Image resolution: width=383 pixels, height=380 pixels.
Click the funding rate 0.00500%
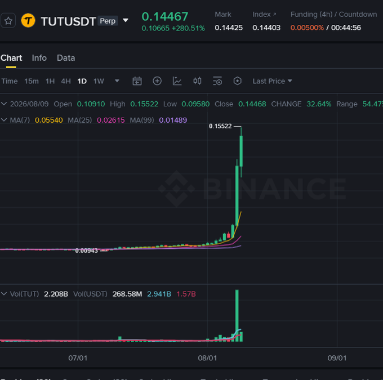(x=307, y=28)
